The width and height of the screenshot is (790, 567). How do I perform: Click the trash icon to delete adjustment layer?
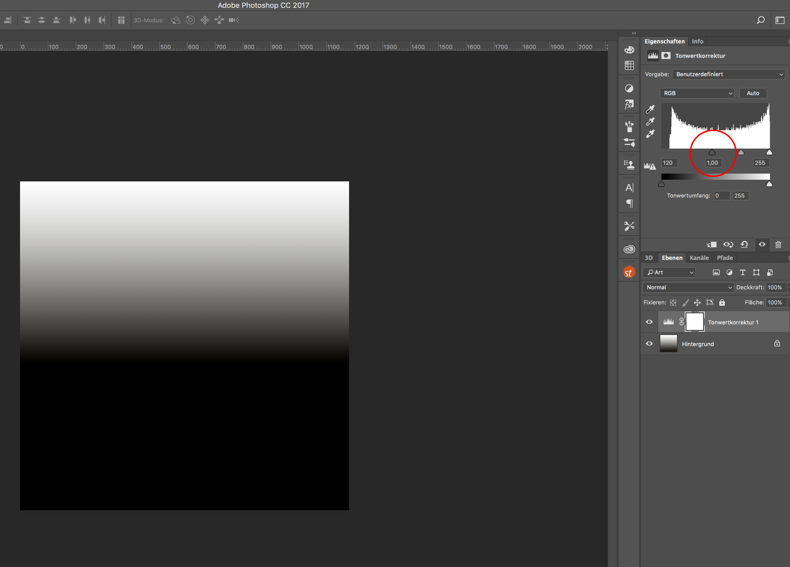(778, 245)
